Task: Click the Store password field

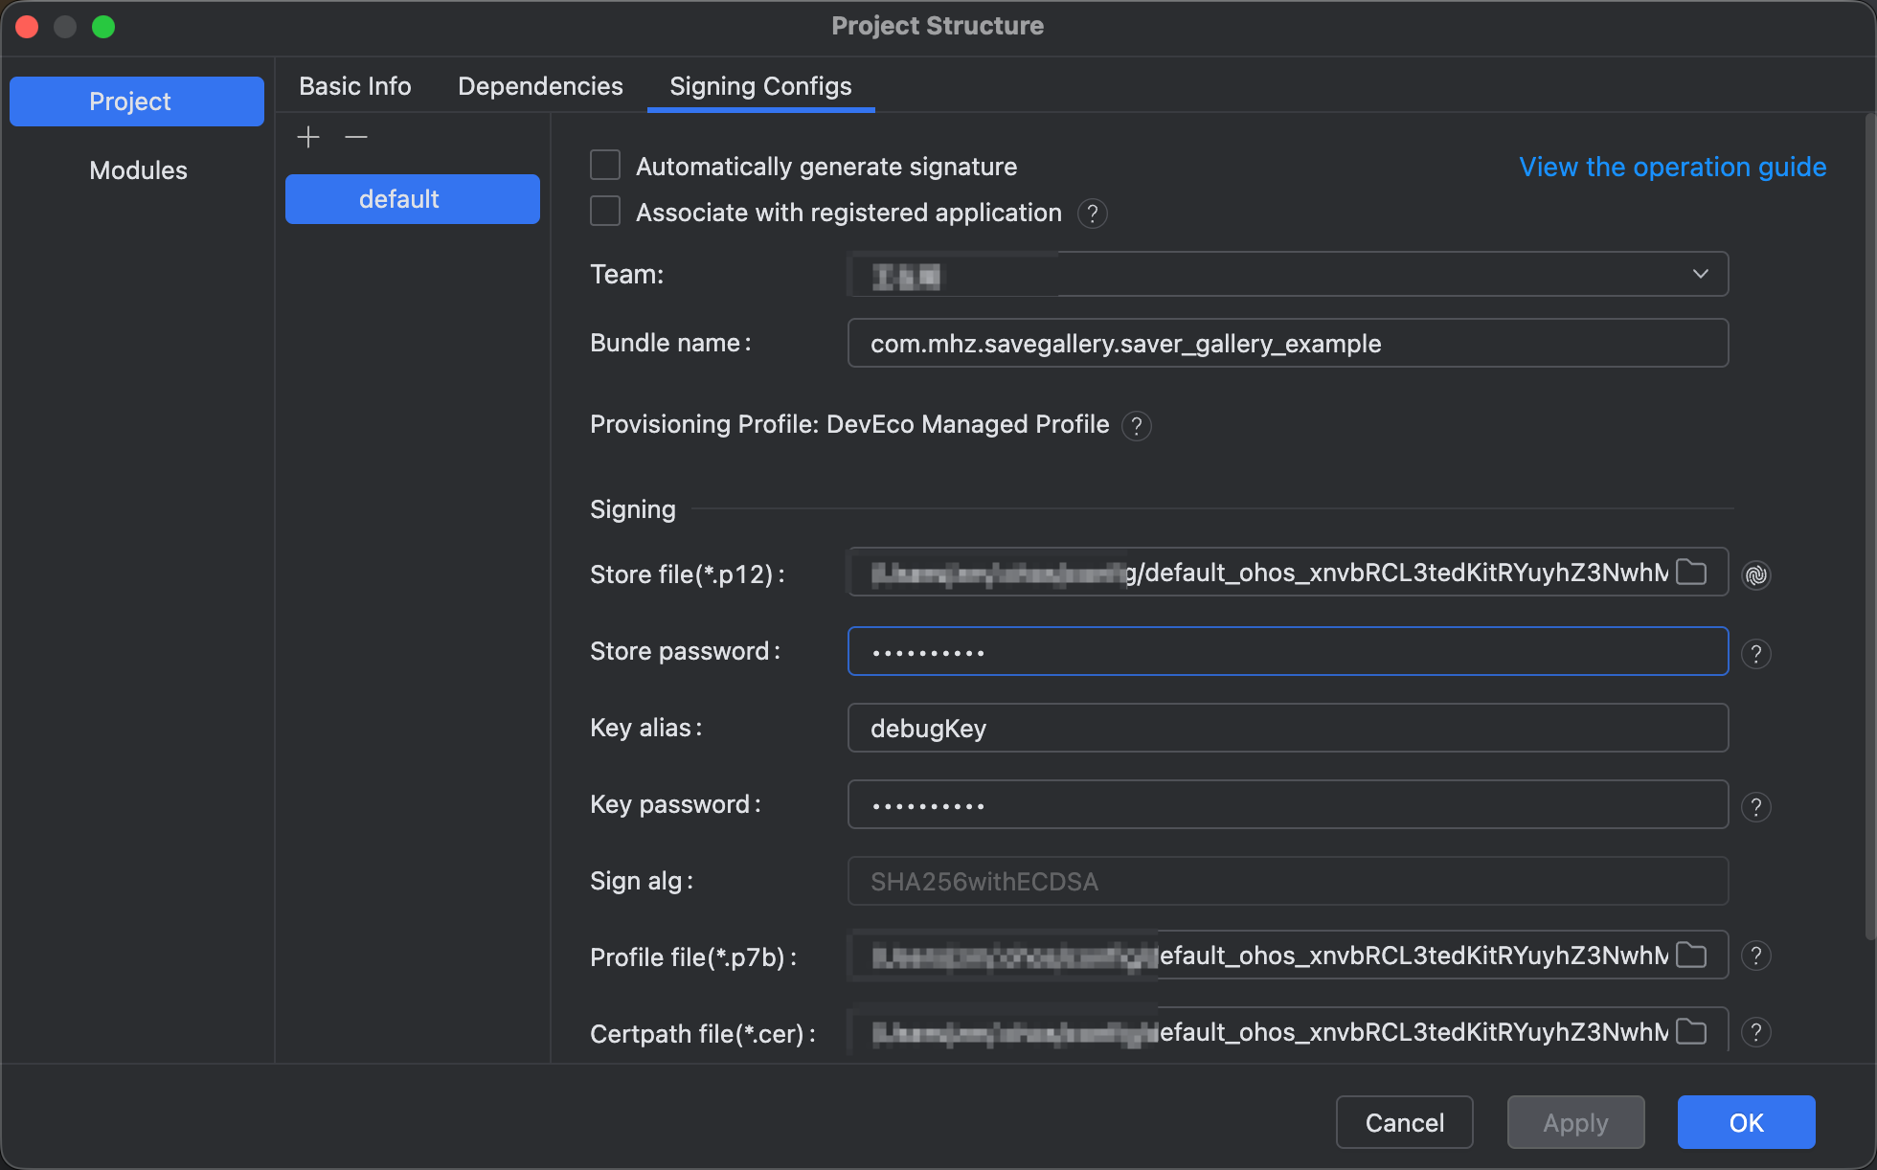Action: tap(1288, 651)
